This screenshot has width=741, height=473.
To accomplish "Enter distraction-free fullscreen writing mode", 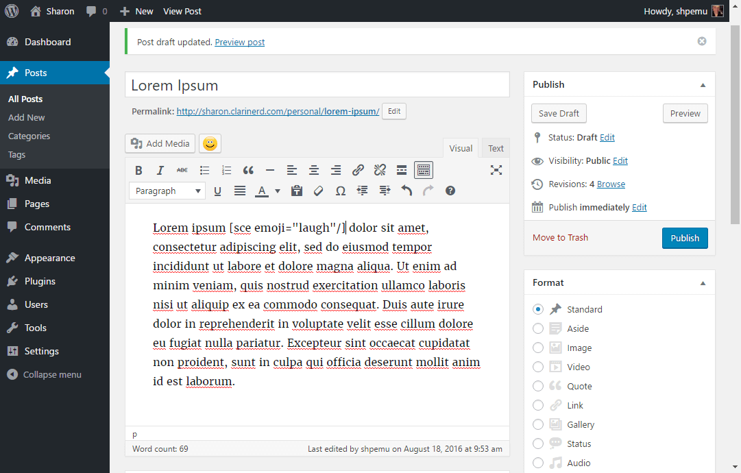I will [496, 171].
